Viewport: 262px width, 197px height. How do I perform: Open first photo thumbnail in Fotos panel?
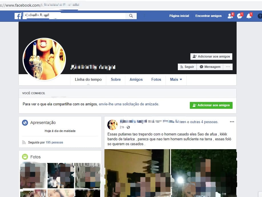(33, 176)
